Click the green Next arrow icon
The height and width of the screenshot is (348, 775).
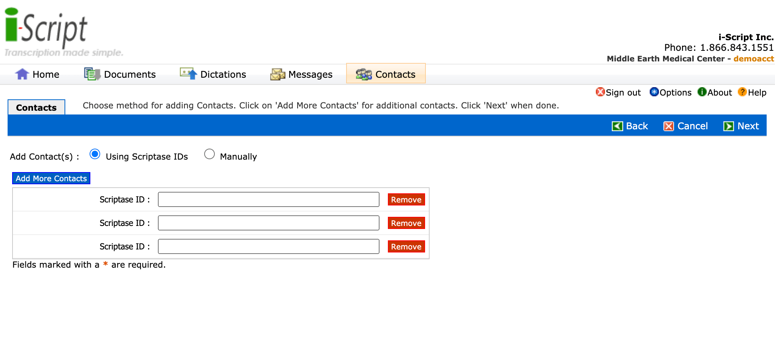click(x=728, y=126)
